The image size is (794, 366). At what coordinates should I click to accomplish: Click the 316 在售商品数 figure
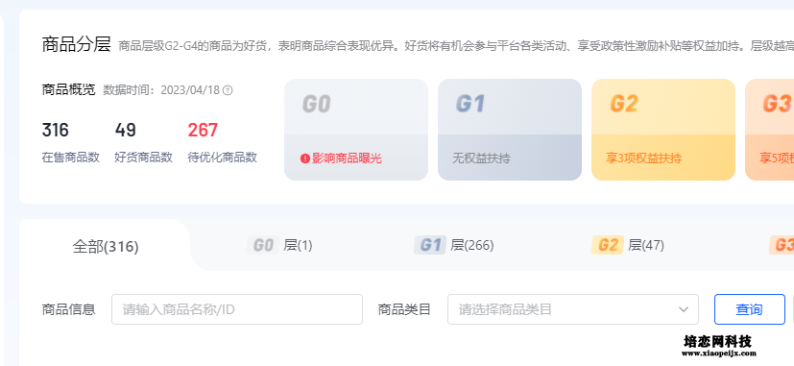point(55,131)
